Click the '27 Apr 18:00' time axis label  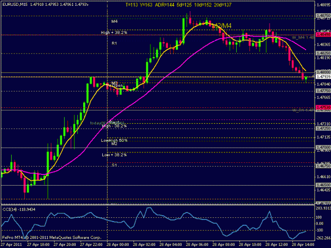(x=38, y=245)
